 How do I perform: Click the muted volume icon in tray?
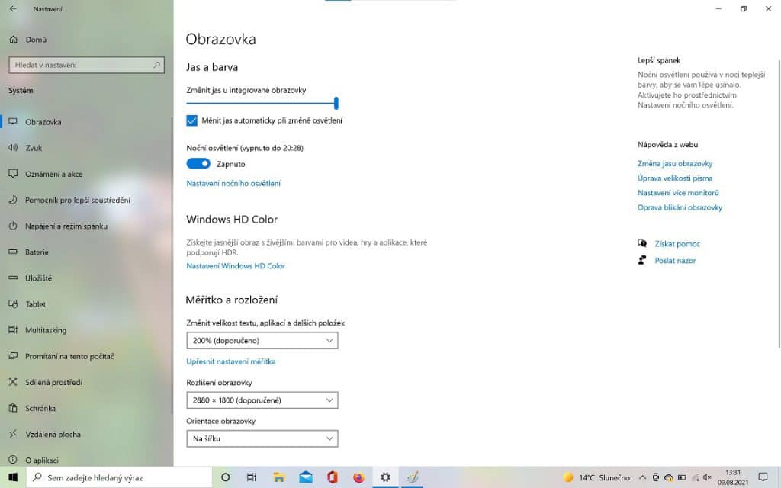point(707,477)
